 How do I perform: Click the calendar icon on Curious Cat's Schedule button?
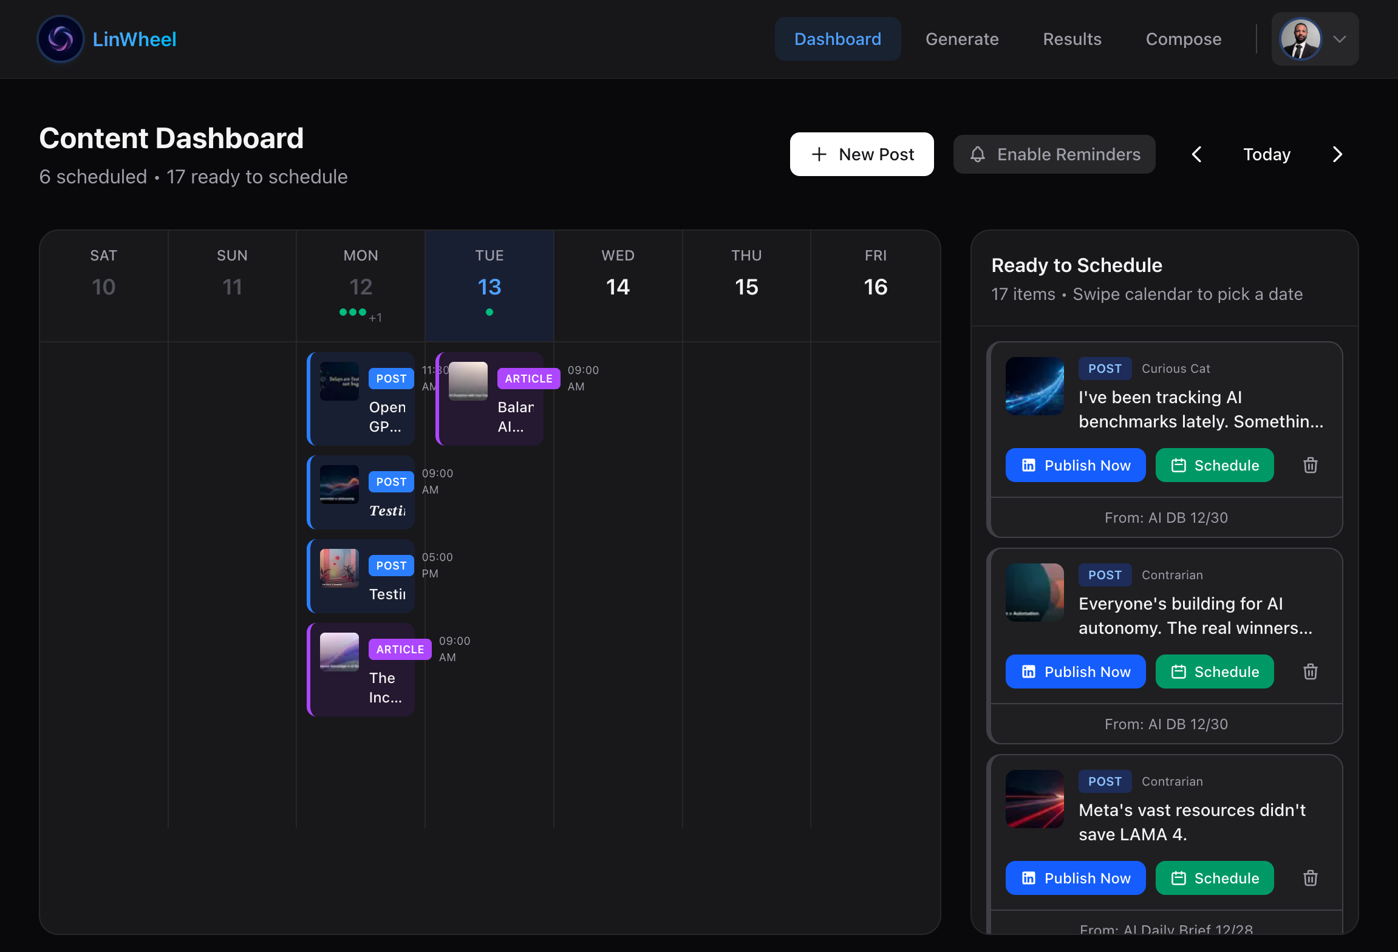coord(1179,465)
